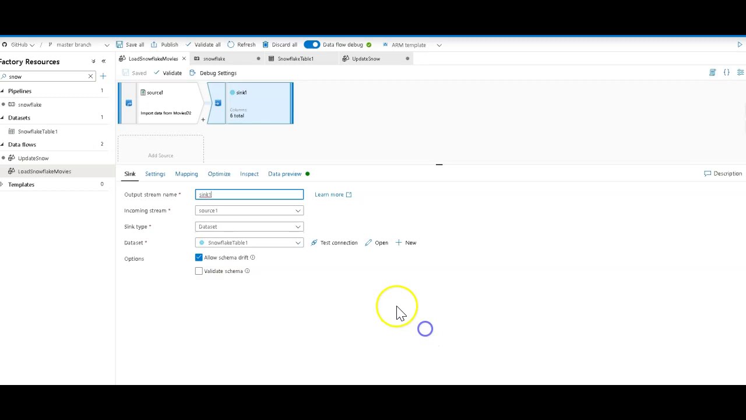This screenshot has width=746, height=420.
Task: Toggle the Data flow debug switch
Action: [312, 45]
